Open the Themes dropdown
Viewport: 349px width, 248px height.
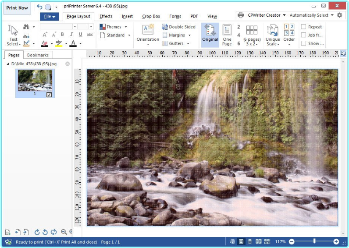(x=113, y=27)
